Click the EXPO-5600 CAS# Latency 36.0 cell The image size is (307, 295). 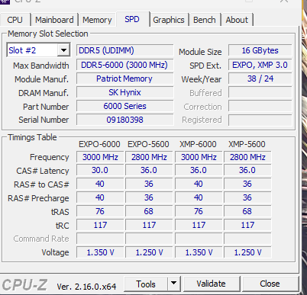tap(149, 170)
